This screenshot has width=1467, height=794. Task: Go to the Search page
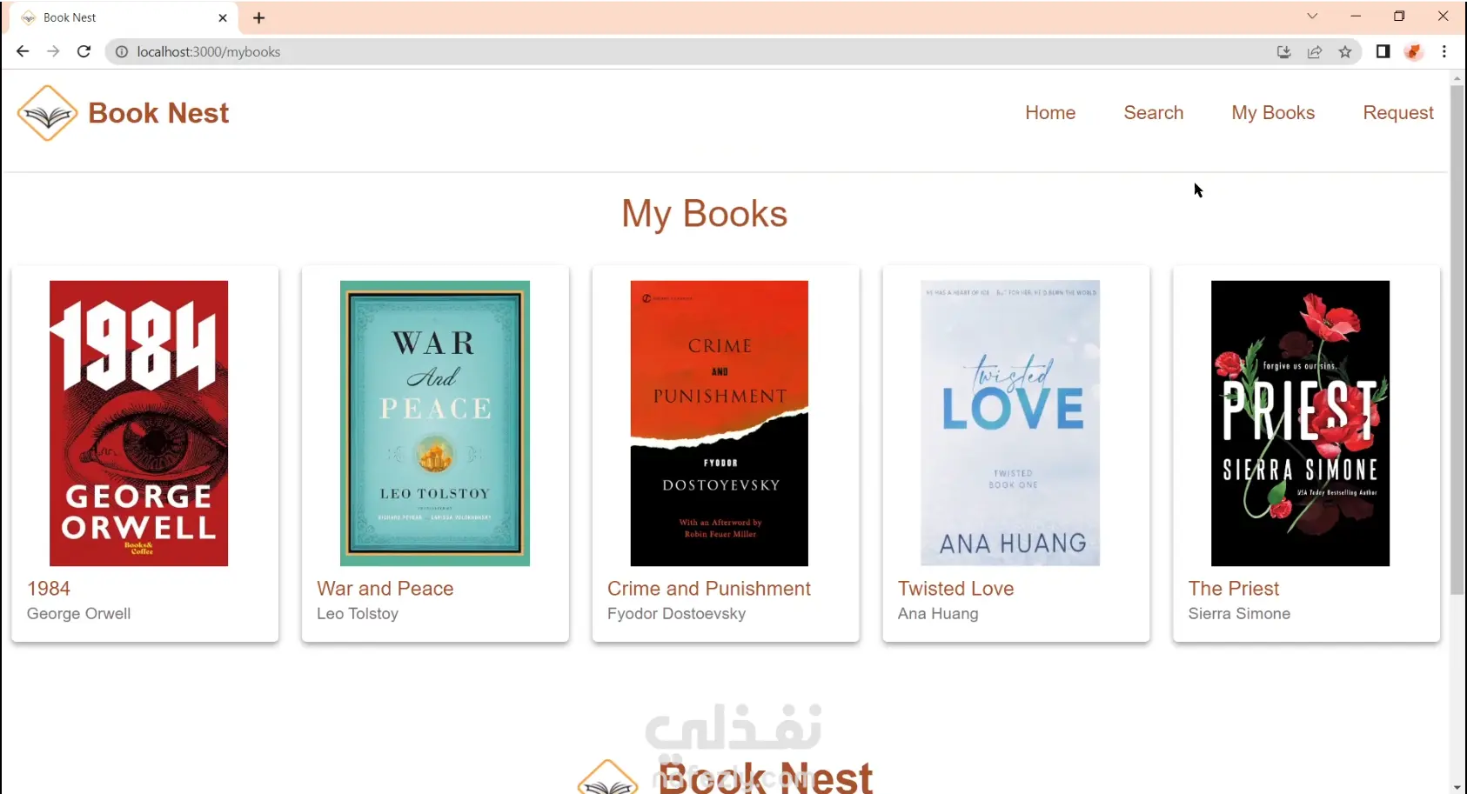point(1153,112)
